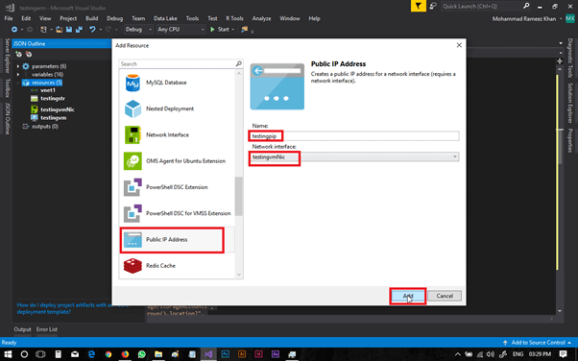578x361 pixels.
Task: Select PowerShell DSC for VMSS Extension icon
Action: click(132, 213)
